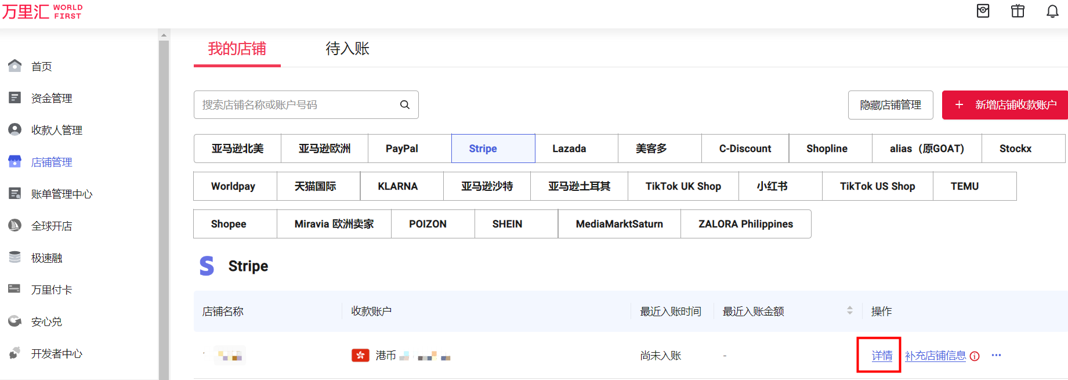Open the three-dot more actions menu

coord(996,356)
